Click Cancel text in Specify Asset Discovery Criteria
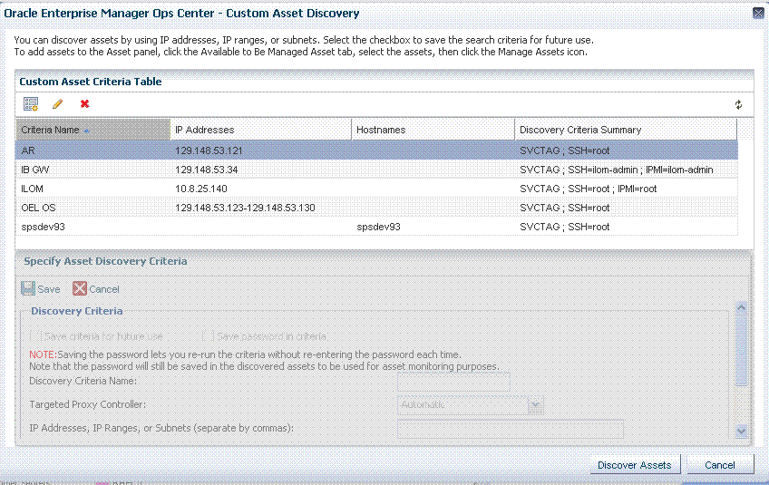Screen dimensions: 769x485 pyautogui.click(x=104, y=289)
